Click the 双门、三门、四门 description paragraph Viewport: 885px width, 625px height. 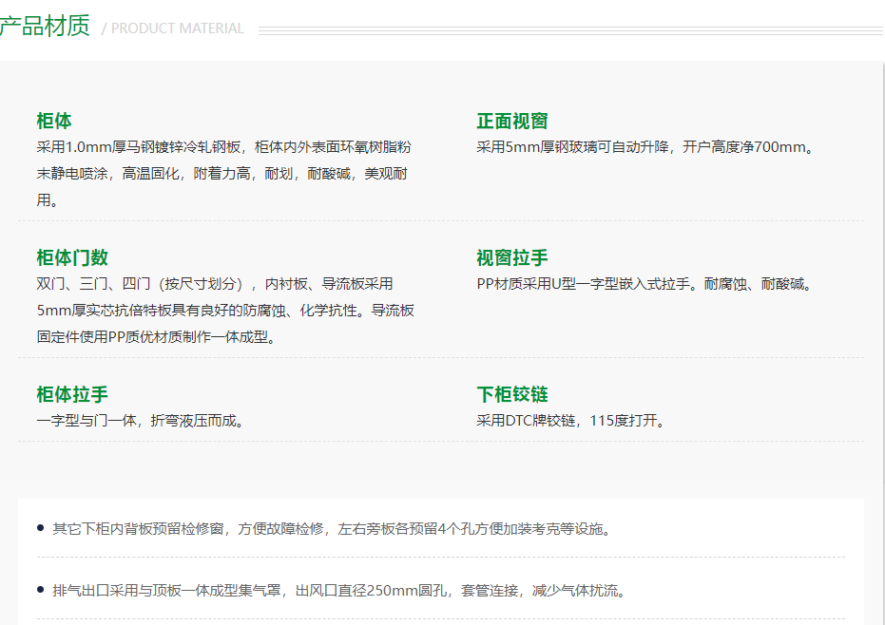224,311
